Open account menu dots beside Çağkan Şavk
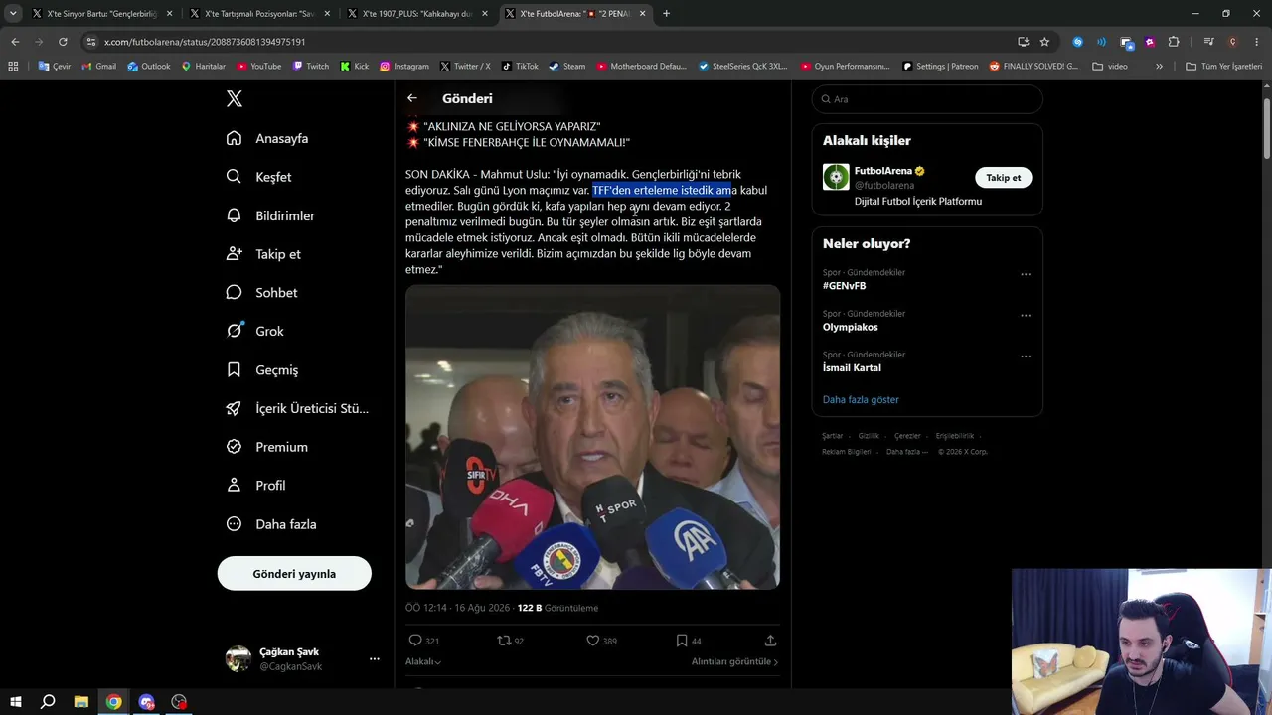The height and width of the screenshot is (715, 1272). point(375,658)
